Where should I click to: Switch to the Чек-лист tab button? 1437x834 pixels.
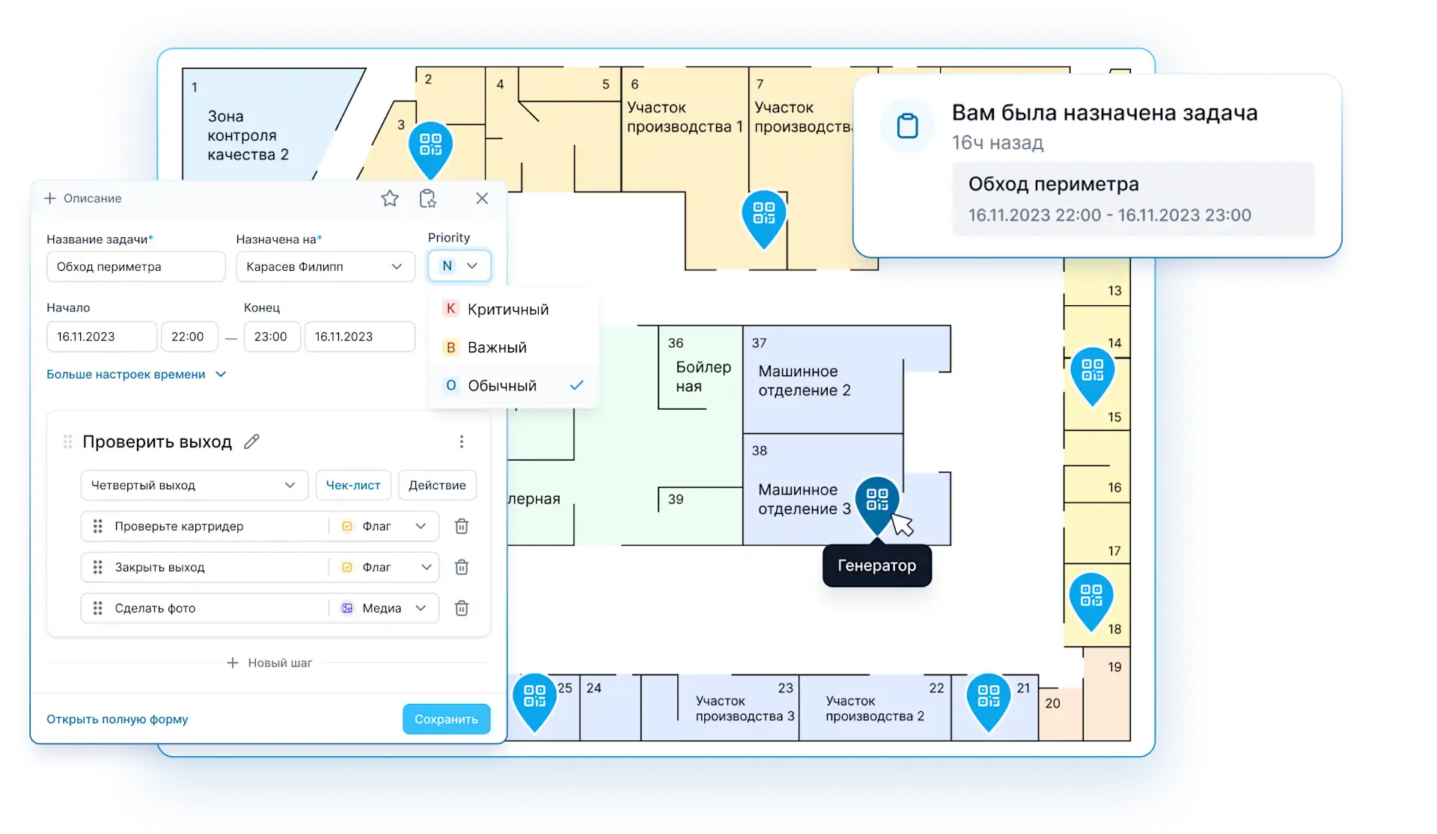(353, 485)
